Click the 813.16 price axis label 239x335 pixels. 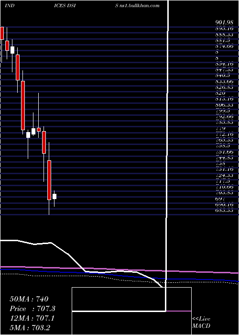pyautogui.click(x=224, y=99)
